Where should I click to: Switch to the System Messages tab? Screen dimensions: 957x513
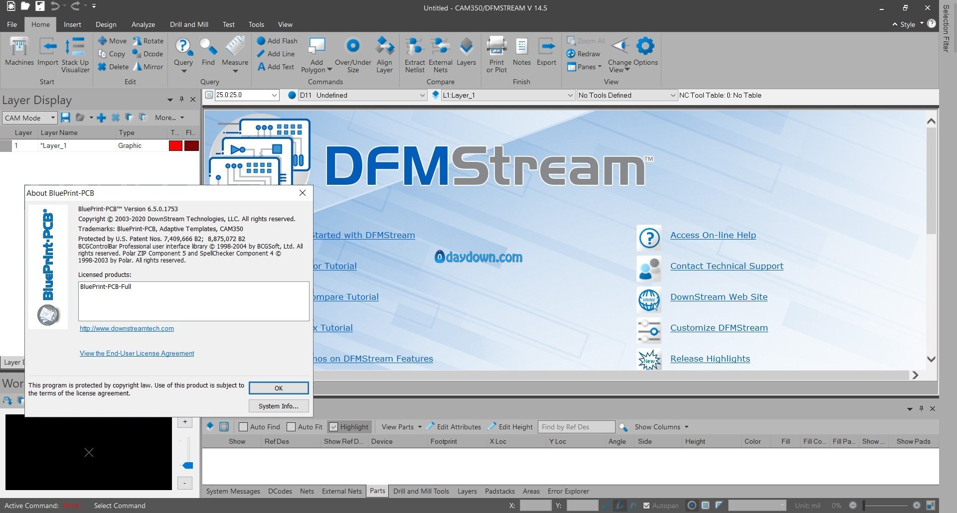[x=233, y=491]
